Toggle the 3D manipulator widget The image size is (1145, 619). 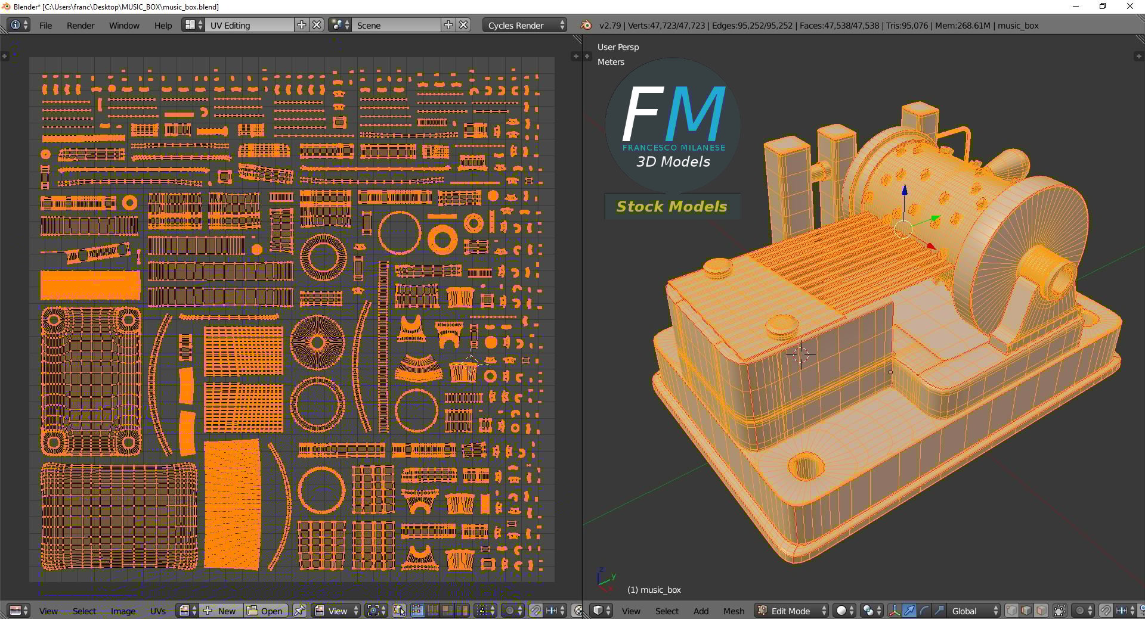[894, 611]
